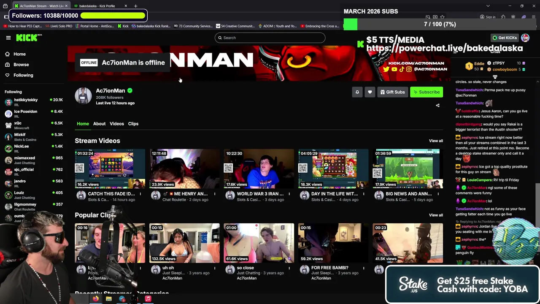Screen dimensions: 540x304
Task: Open options for ME HENRY AN... video
Action: click(215, 194)
